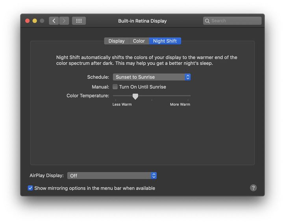Enable Turn On Until Sunrise checkbox
This screenshot has width=285, height=223.
pyautogui.click(x=115, y=87)
